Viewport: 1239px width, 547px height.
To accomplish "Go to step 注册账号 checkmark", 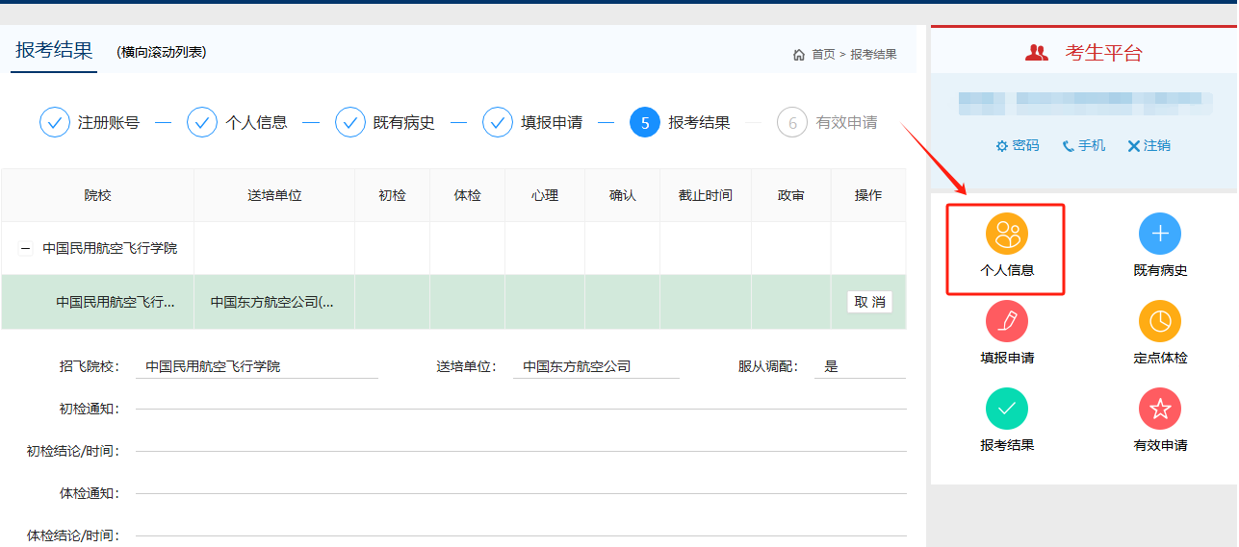I will 56,123.
